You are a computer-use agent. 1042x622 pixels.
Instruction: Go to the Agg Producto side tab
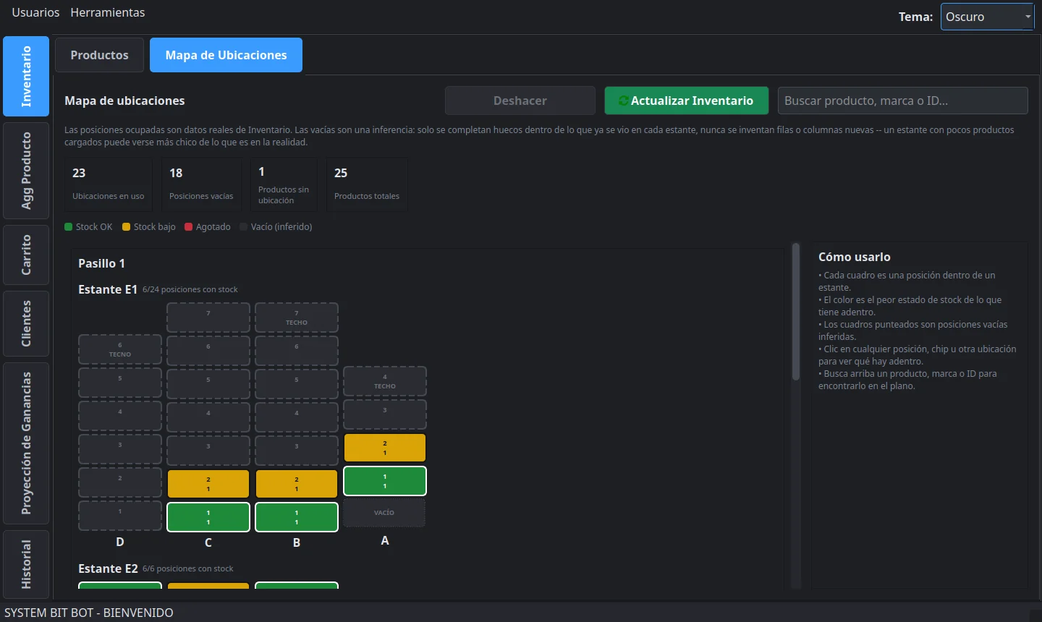(x=26, y=171)
